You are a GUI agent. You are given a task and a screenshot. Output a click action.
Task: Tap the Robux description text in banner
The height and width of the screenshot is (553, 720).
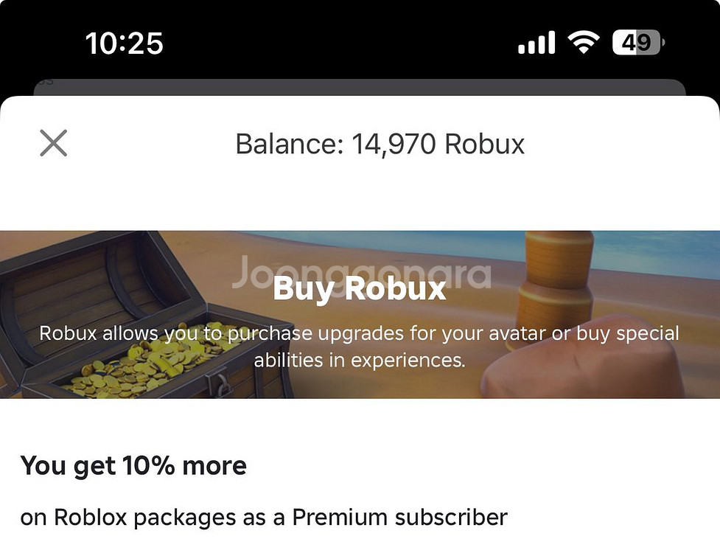click(x=360, y=347)
